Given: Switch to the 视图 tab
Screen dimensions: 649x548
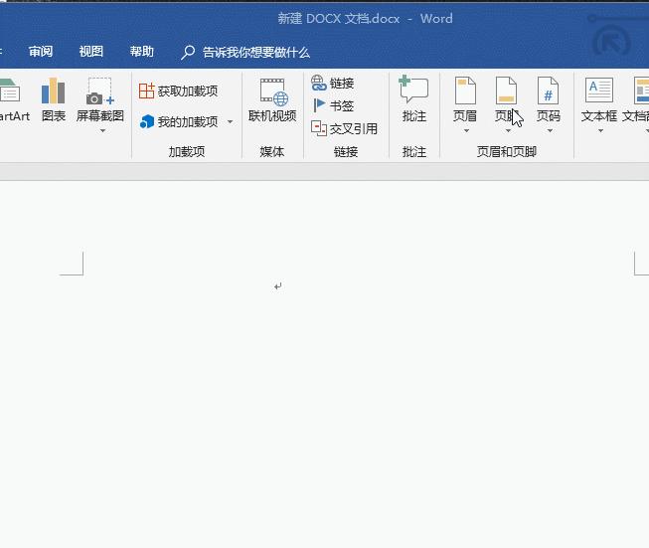Looking at the screenshot, I should (91, 52).
